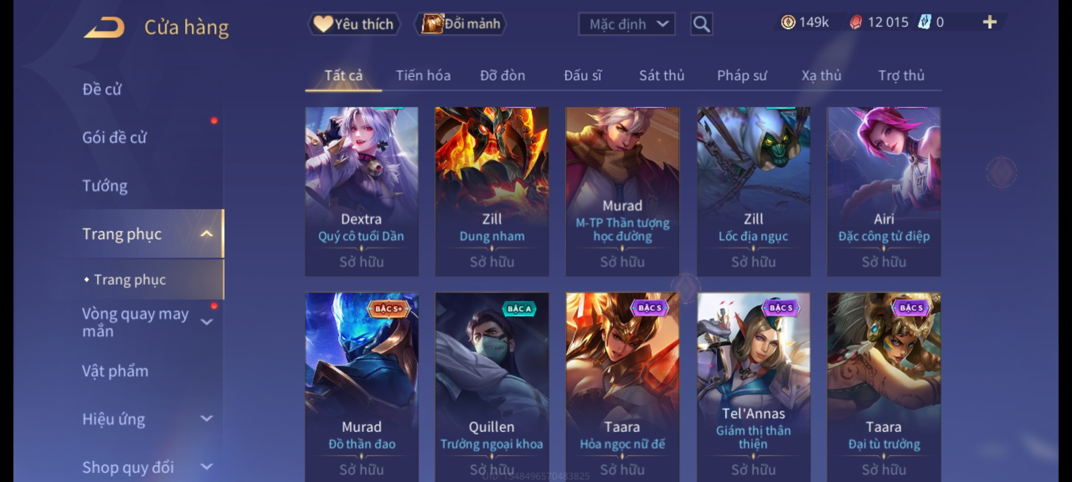Collapse the Trang phục sidebar section
Viewport: 1072px width, 482px height.
206,234
